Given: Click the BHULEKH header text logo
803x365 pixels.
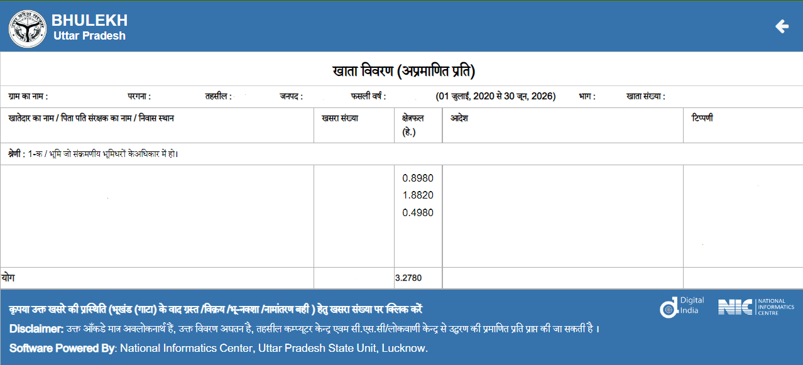Looking at the screenshot, I should (89, 20).
